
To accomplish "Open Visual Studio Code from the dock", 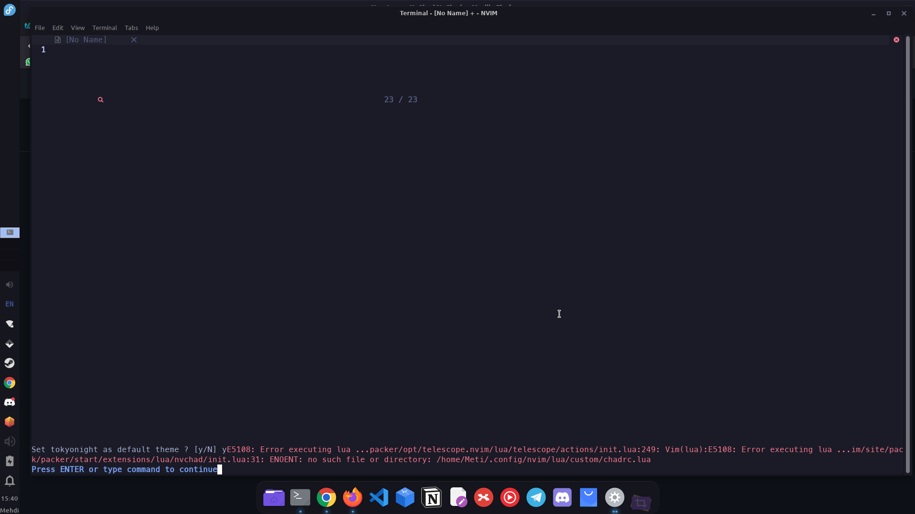I will pyautogui.click(x=378, y=497).
